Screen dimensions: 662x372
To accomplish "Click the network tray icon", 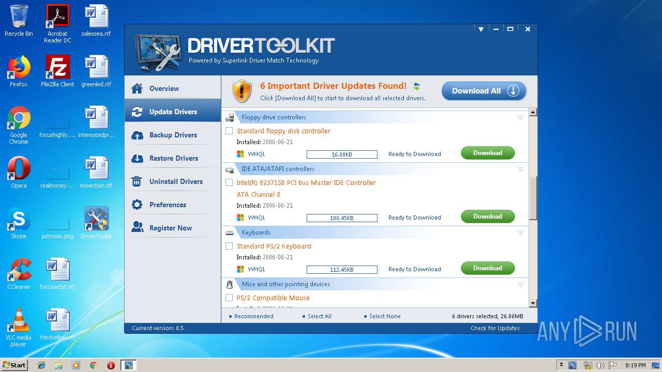I will pos(588,365).
